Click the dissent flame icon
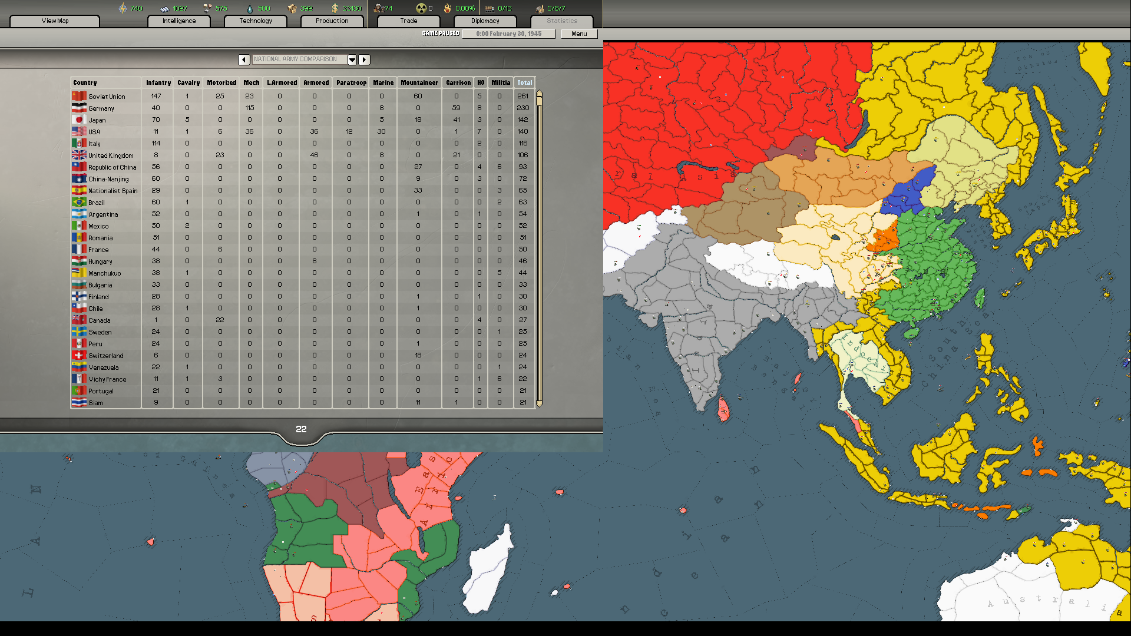This screenshot has width=1131, height=636. tap(447, 8)
